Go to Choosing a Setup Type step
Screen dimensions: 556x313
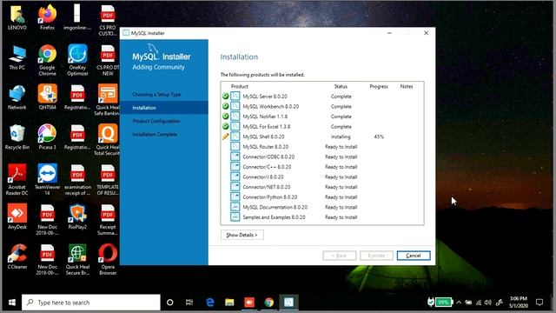click(x=156, y=95)
